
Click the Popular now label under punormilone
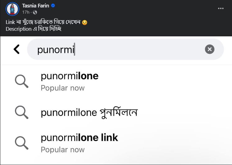point(63,88)
